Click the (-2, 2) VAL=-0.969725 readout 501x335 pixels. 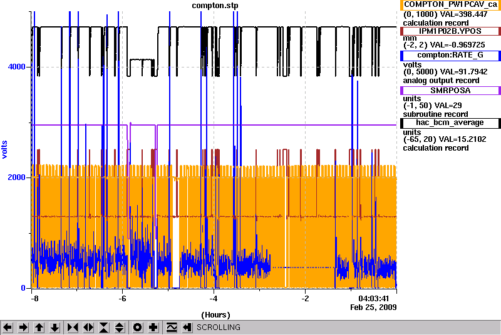click(444, 45)
